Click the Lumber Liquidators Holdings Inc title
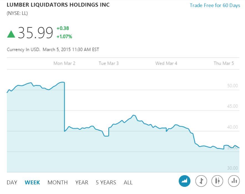Image resolution: width=245 pixels, height=194 pixels. tap(58, 5)
